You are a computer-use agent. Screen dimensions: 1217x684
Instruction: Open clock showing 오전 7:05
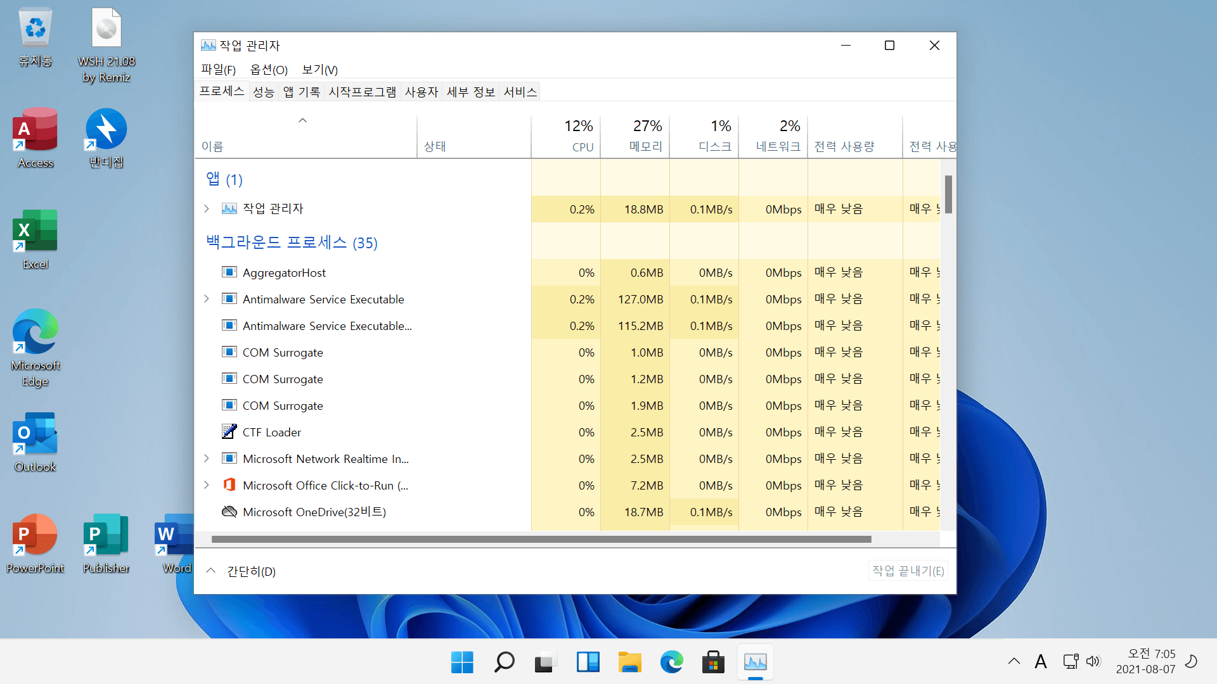(1145, 661)
